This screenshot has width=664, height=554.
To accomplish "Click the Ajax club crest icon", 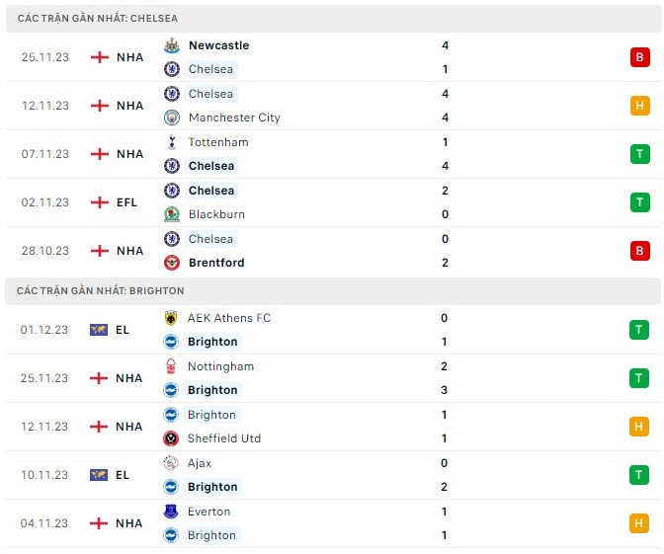I will [x=172, y=463].
